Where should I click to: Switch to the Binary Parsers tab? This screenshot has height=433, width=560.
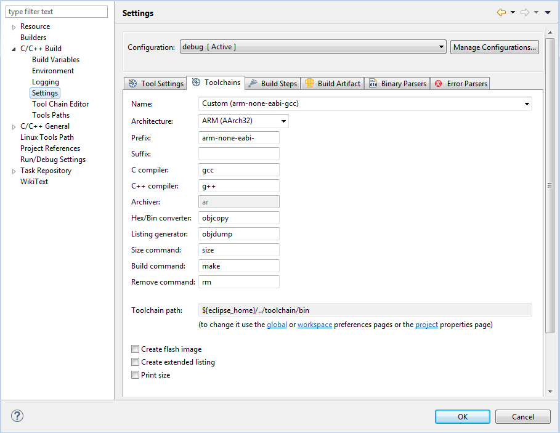(x=397, y=84)
